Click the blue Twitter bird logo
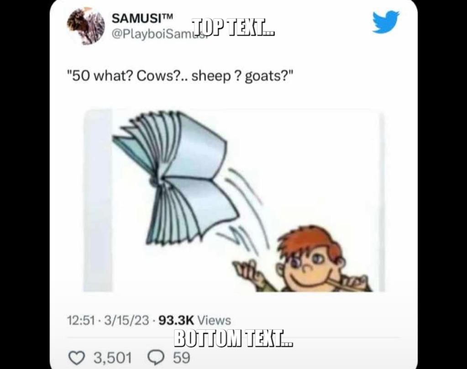This screenshot has width=467, height=369. (385, 22)
